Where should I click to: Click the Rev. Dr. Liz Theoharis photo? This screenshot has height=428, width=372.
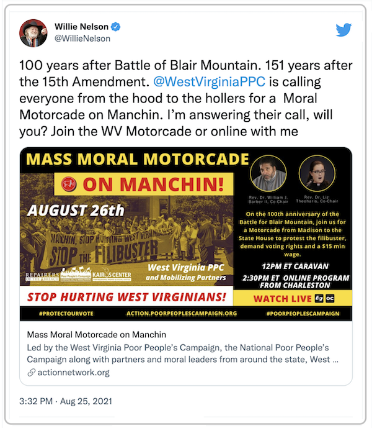(x=317, y=173)
